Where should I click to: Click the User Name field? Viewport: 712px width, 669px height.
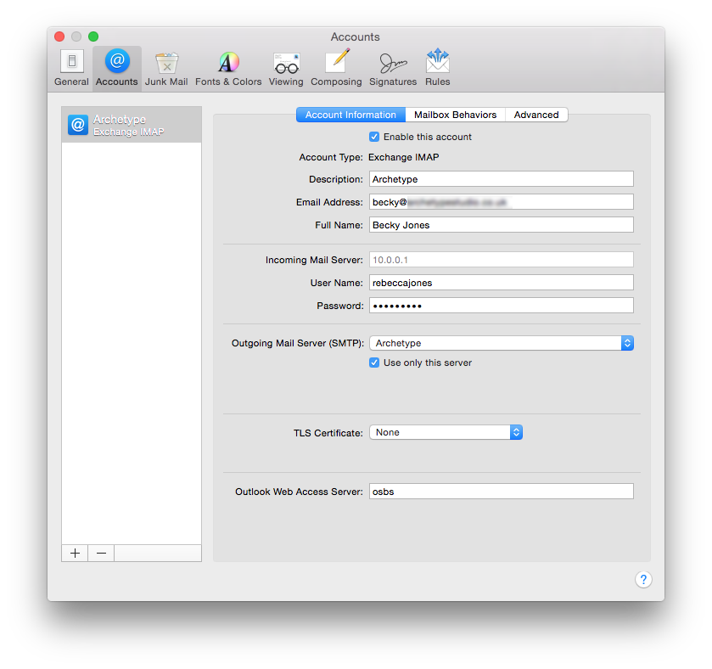click(x=502, y=283)
